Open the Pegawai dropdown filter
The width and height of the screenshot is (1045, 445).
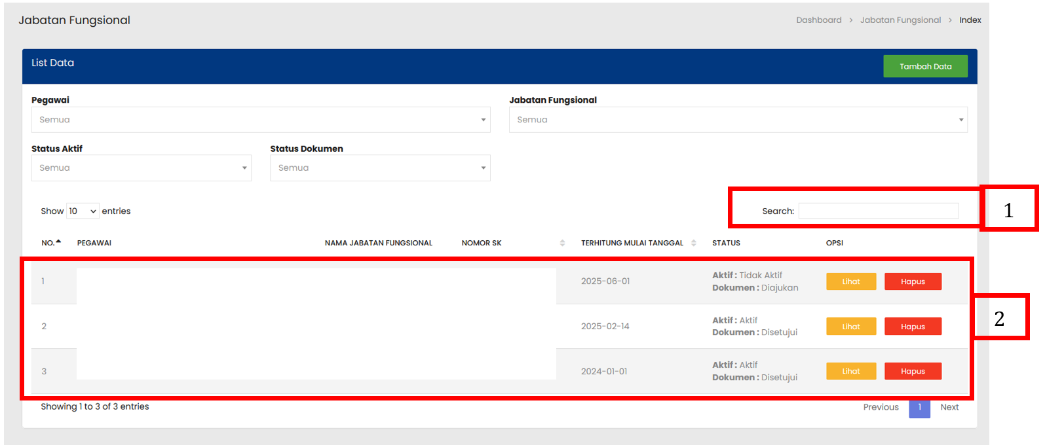260,120
